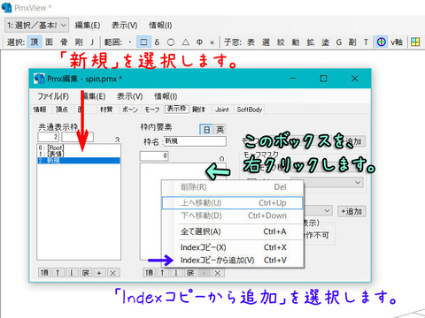Select bone mode 骨 in PmxView toolbar
Viewport: 425px width, 318px height.
(x=64, y=42)
